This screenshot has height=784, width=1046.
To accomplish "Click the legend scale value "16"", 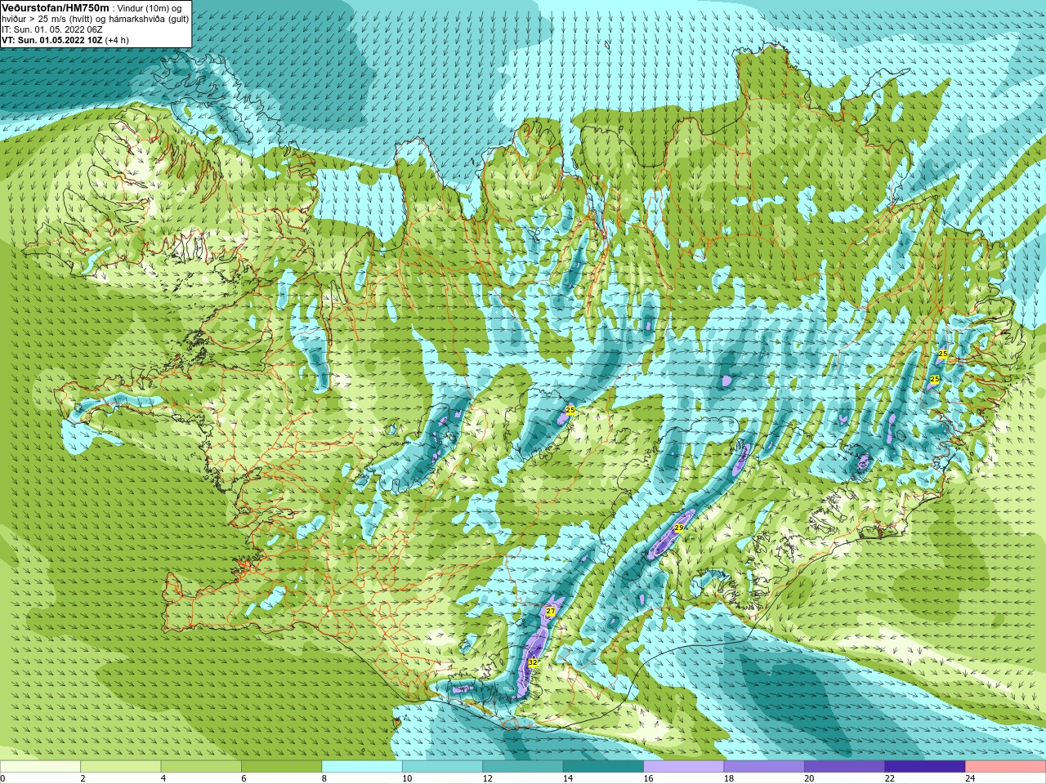I will (648, 778).
